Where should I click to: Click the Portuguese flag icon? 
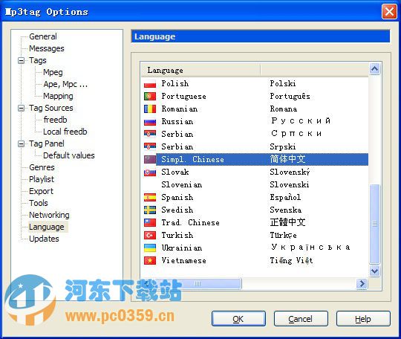[x=150, y=96]
